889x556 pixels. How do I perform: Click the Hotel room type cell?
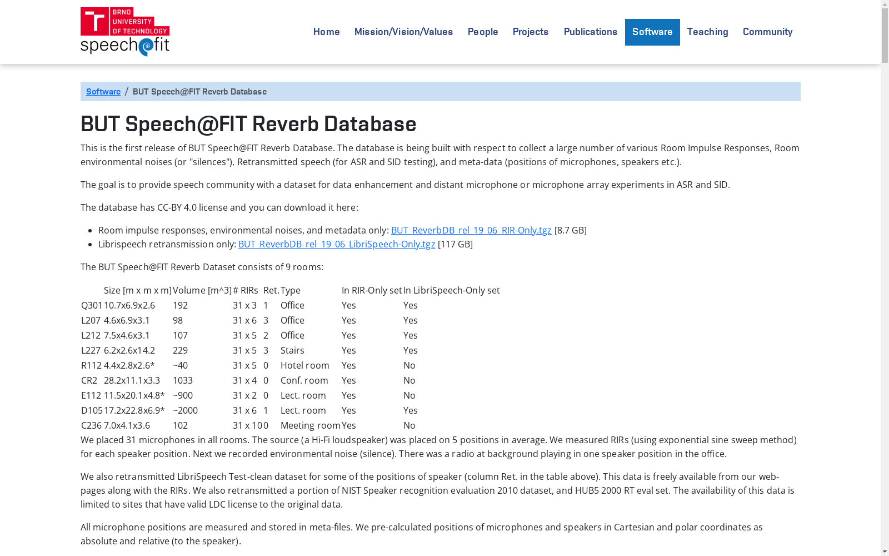tap(305, 365)
